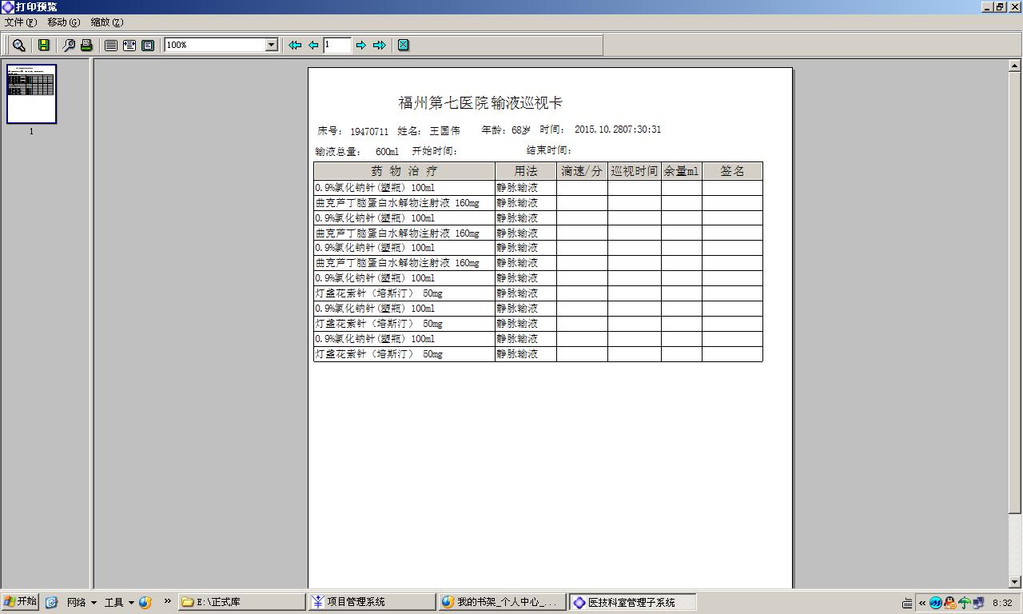This screenshot has height=614, width=1023.
Task: Select the page 1 thumbnail
Action: 32,94
